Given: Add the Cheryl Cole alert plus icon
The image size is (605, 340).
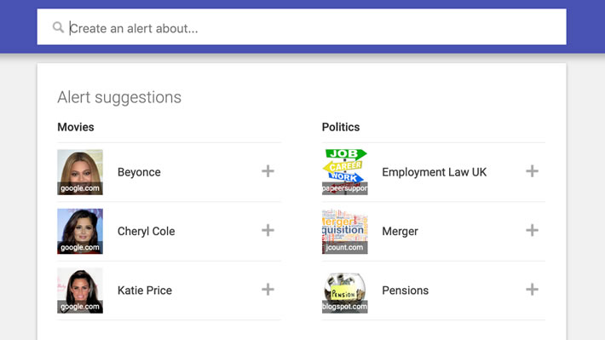Looking at the screenshot, I should pyautogui.click(x=268, y=230).
